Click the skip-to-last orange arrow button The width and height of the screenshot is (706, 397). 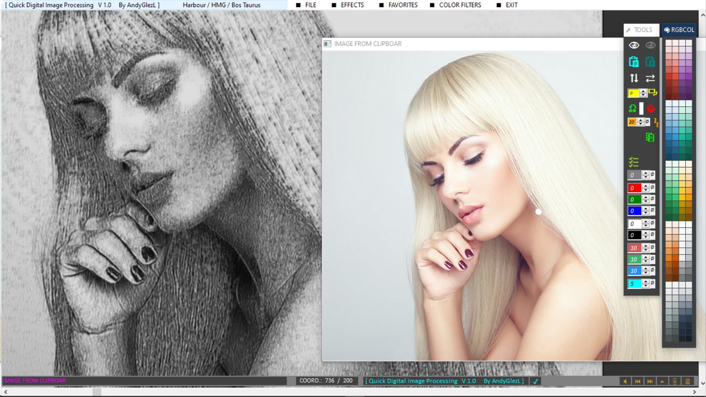point(650,381)
